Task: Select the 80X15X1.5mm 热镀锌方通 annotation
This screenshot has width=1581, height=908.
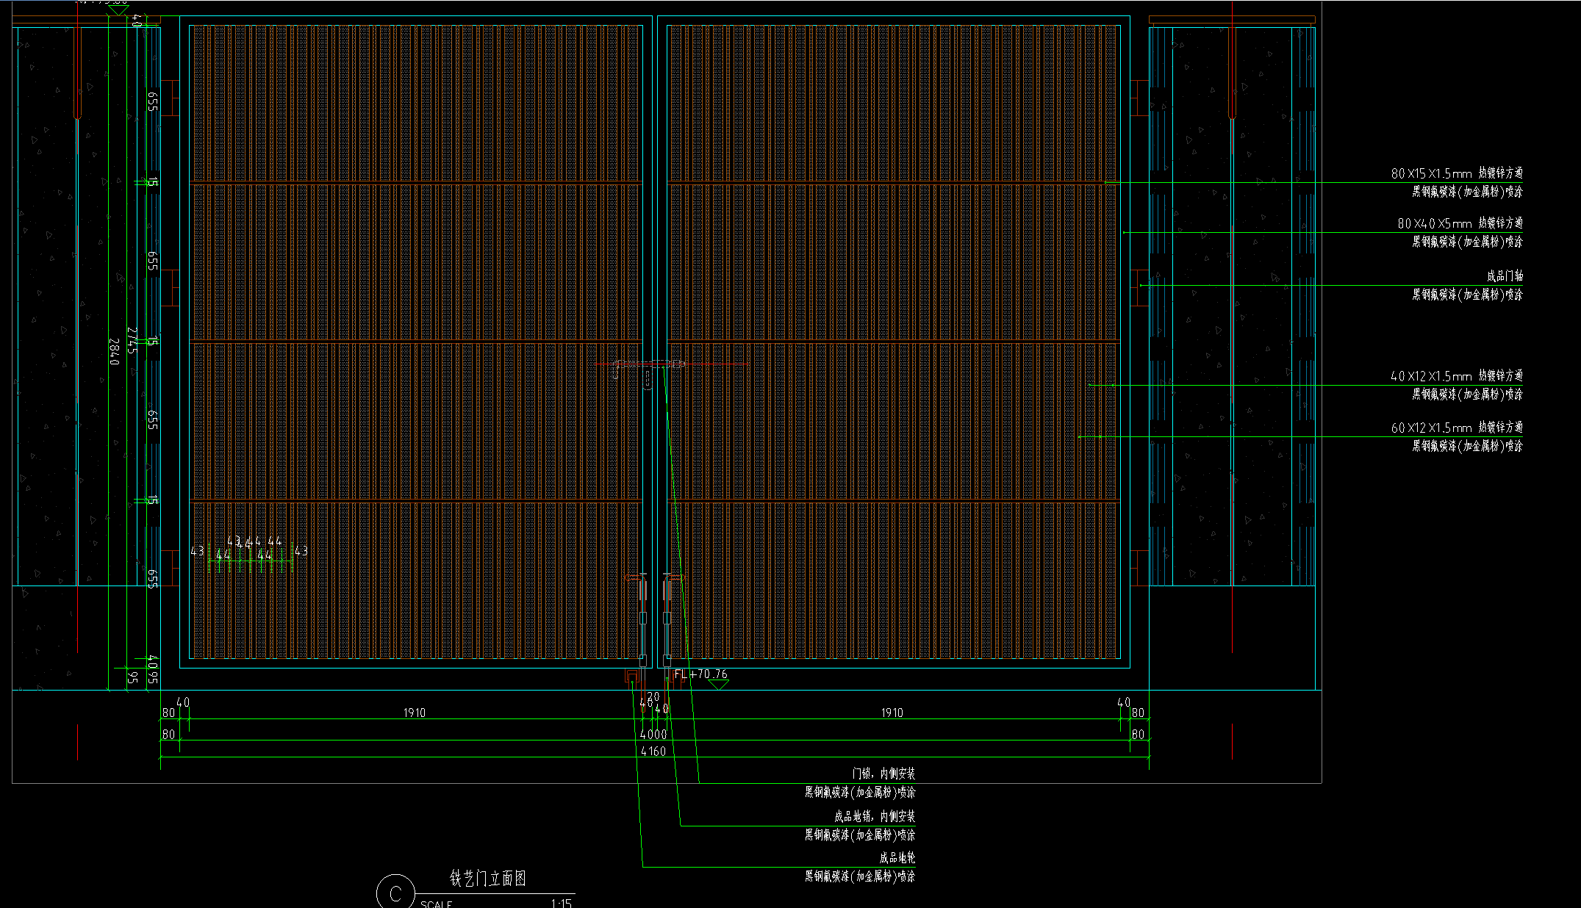Action: pyautogui.click(x=1456, y=173)
